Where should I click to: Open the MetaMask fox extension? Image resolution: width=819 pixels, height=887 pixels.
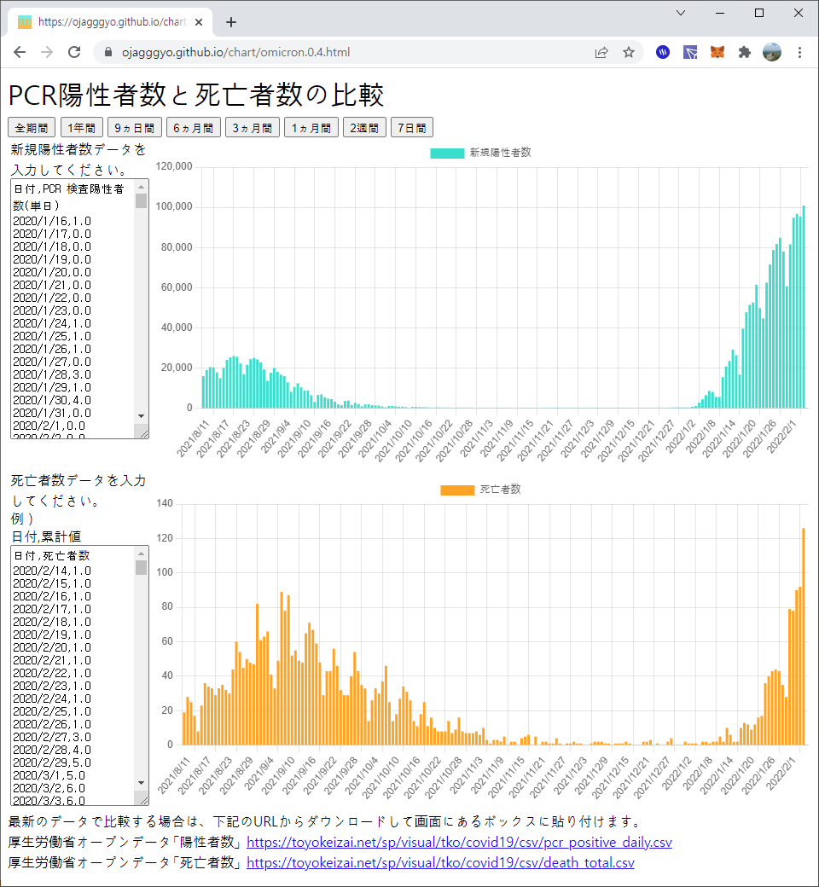(x=717, y=53)
